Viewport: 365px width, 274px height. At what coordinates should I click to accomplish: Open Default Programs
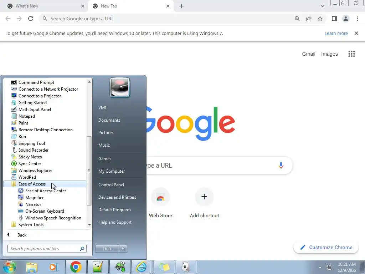[114, 209]
